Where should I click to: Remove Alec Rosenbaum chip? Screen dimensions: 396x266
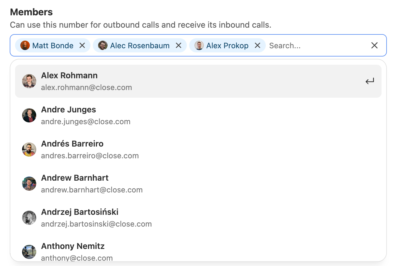click(x=179, y=45)
